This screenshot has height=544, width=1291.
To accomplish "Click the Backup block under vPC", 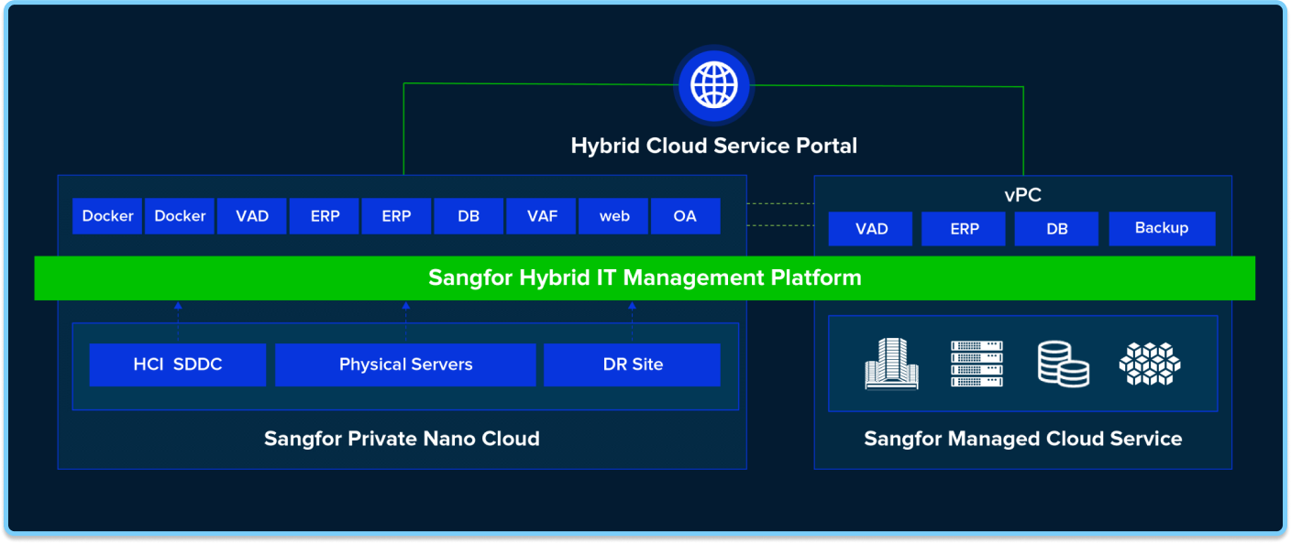I will point(1161,229).
